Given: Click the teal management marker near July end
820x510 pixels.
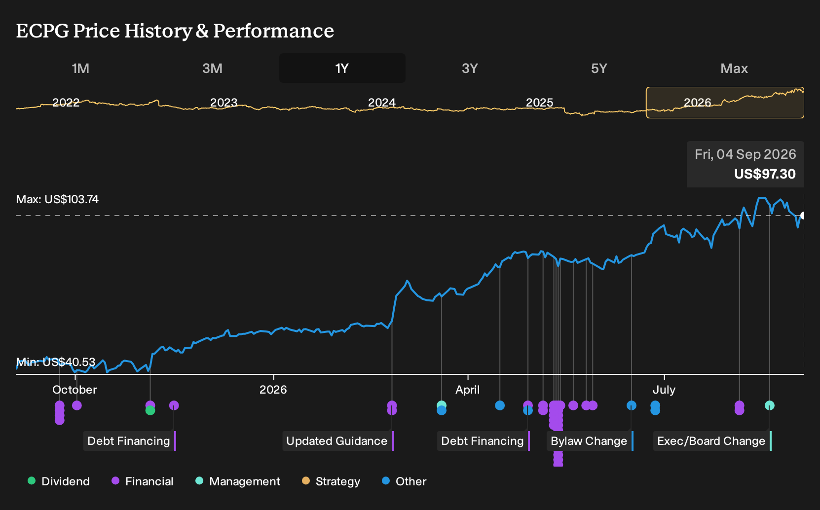Looking at the screenshot, I should [769, 405].
